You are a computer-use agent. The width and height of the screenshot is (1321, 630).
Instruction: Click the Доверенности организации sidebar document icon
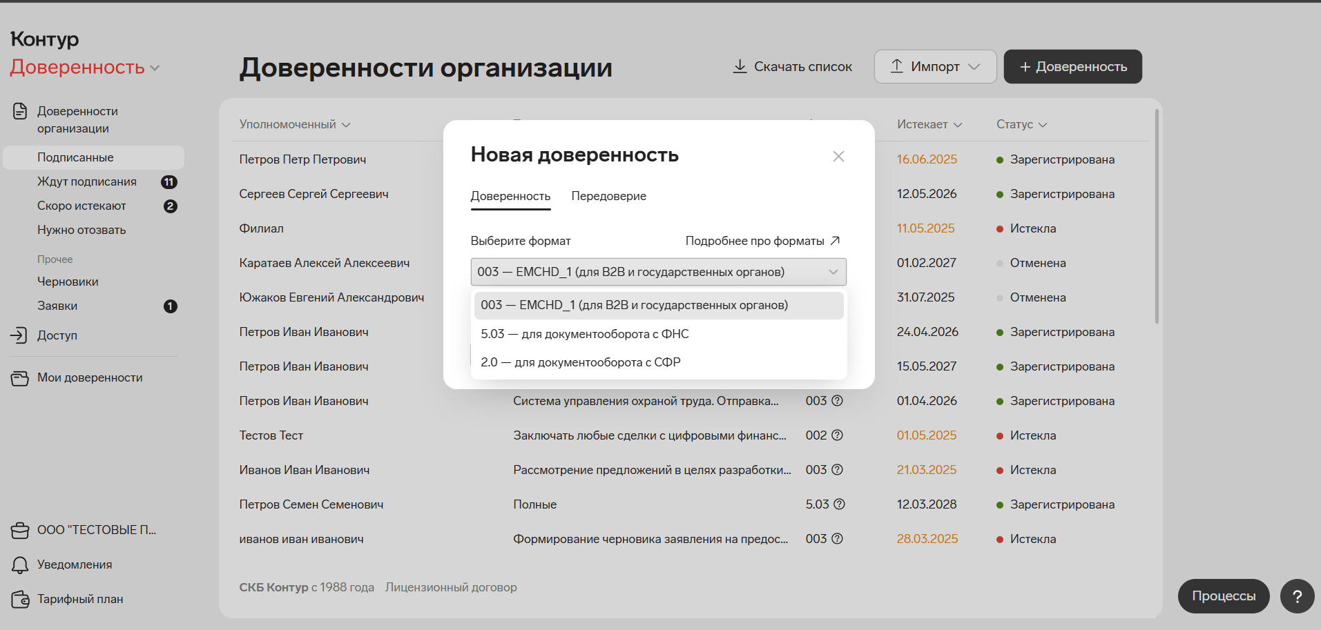point(20,111)
